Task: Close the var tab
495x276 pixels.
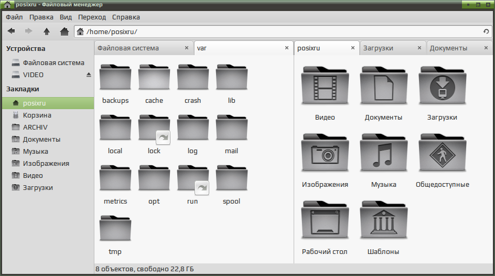Action: 287,48
